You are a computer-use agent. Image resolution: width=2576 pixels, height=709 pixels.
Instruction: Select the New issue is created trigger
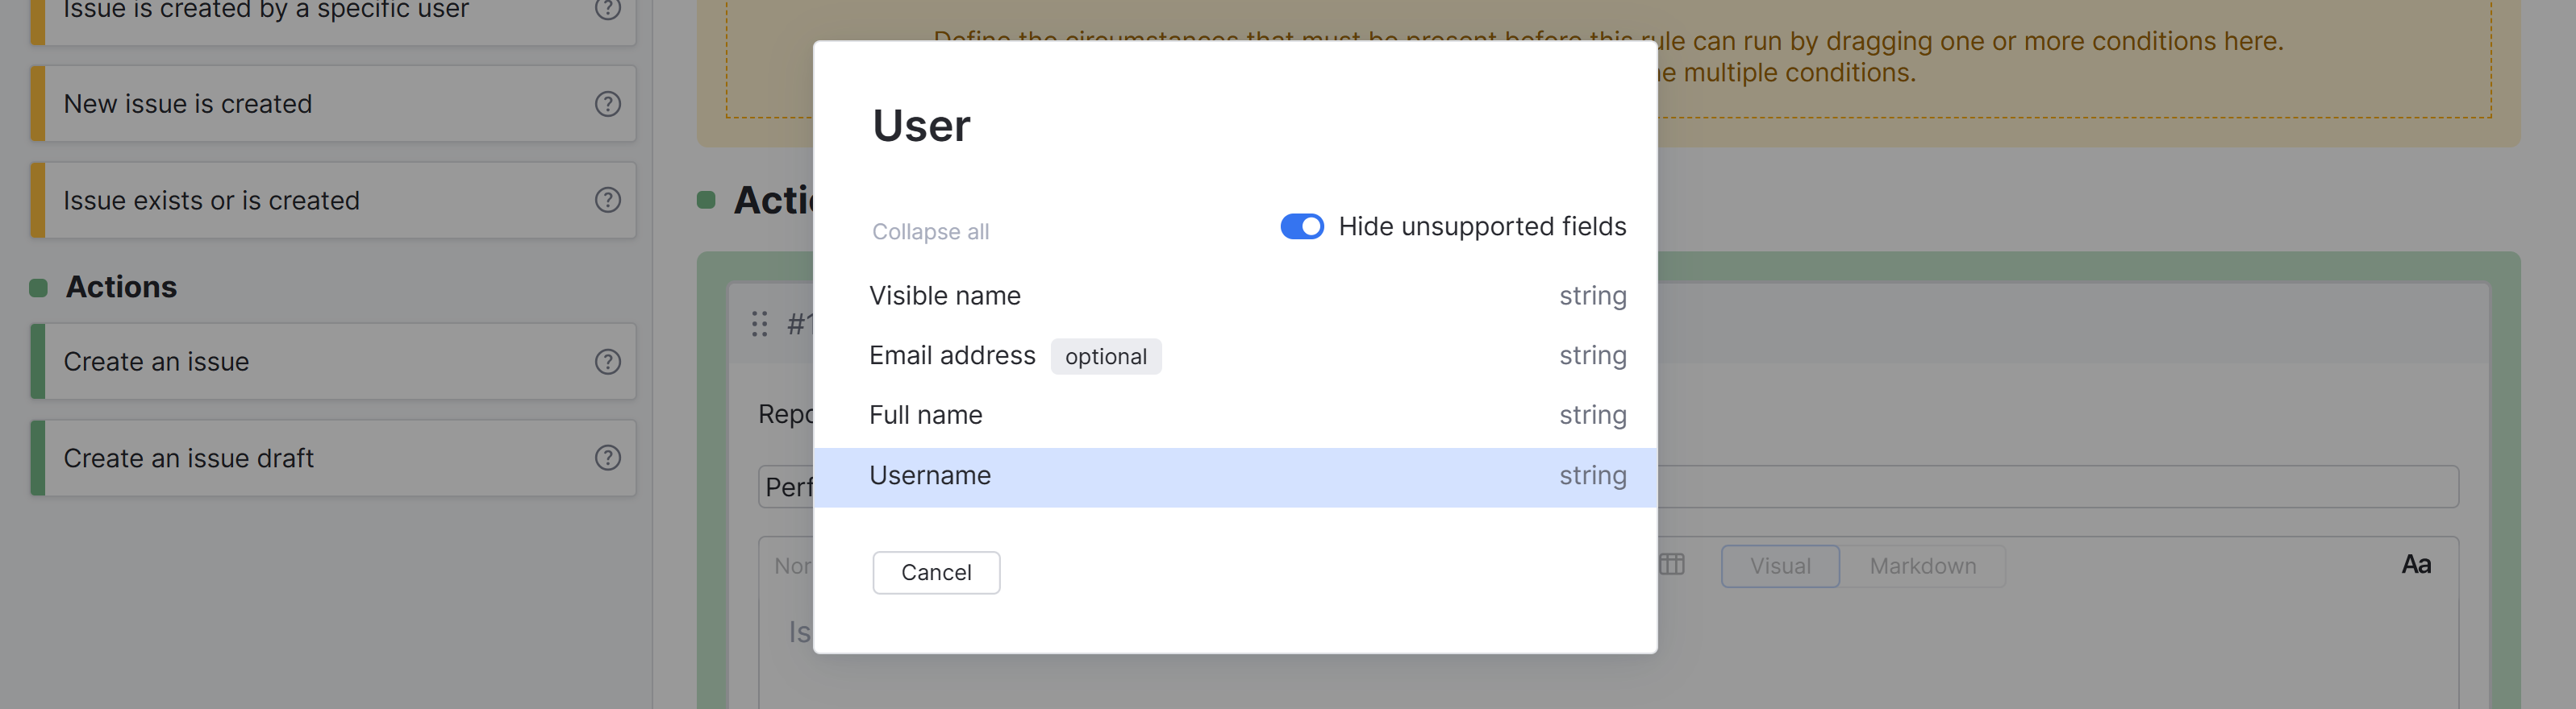pos(188,104)
